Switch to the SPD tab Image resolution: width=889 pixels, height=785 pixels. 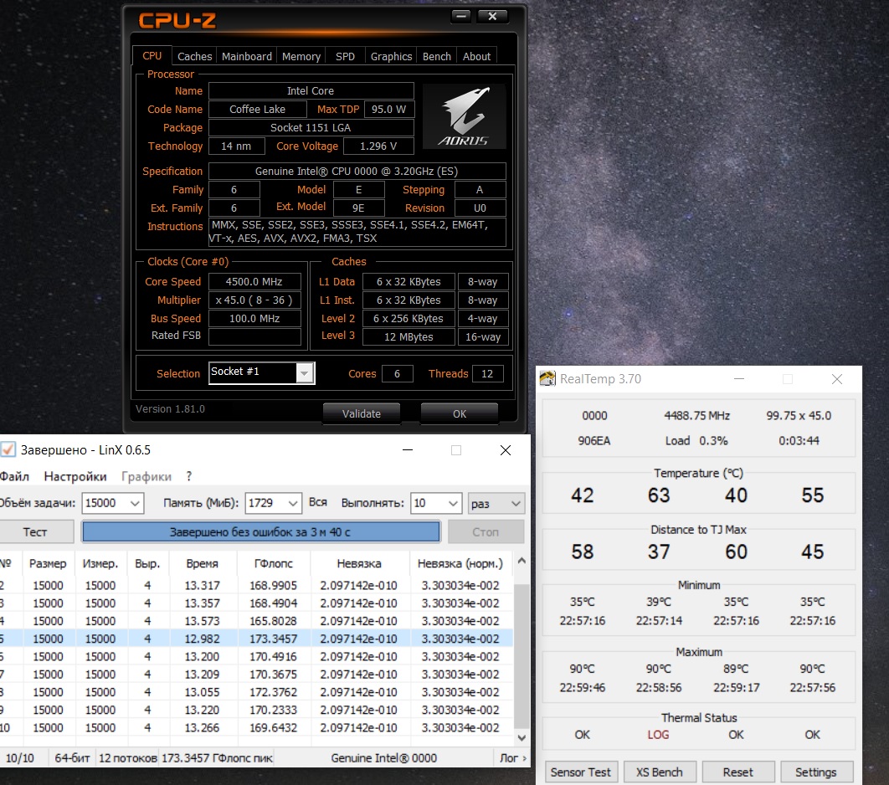[x=345, y=56]
